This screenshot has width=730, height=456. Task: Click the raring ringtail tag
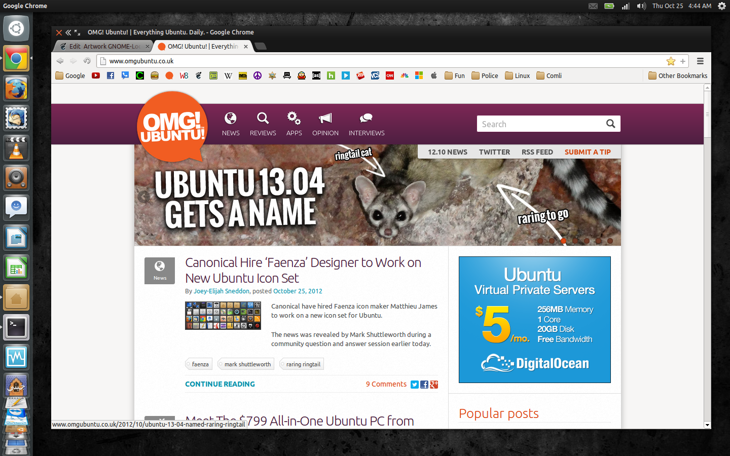(302, 364)
